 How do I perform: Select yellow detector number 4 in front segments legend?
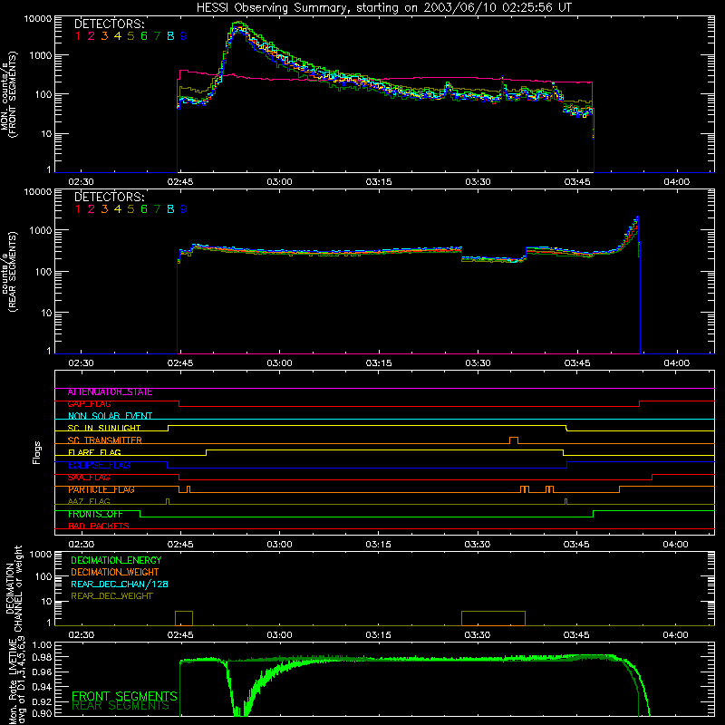pyautogui.click(x=118, y=36)
